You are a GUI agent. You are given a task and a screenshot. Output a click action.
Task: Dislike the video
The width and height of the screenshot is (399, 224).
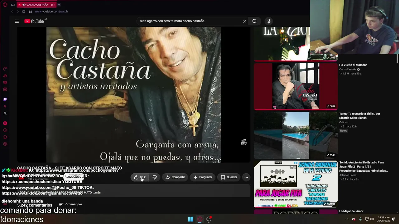[x=155, y=177]
